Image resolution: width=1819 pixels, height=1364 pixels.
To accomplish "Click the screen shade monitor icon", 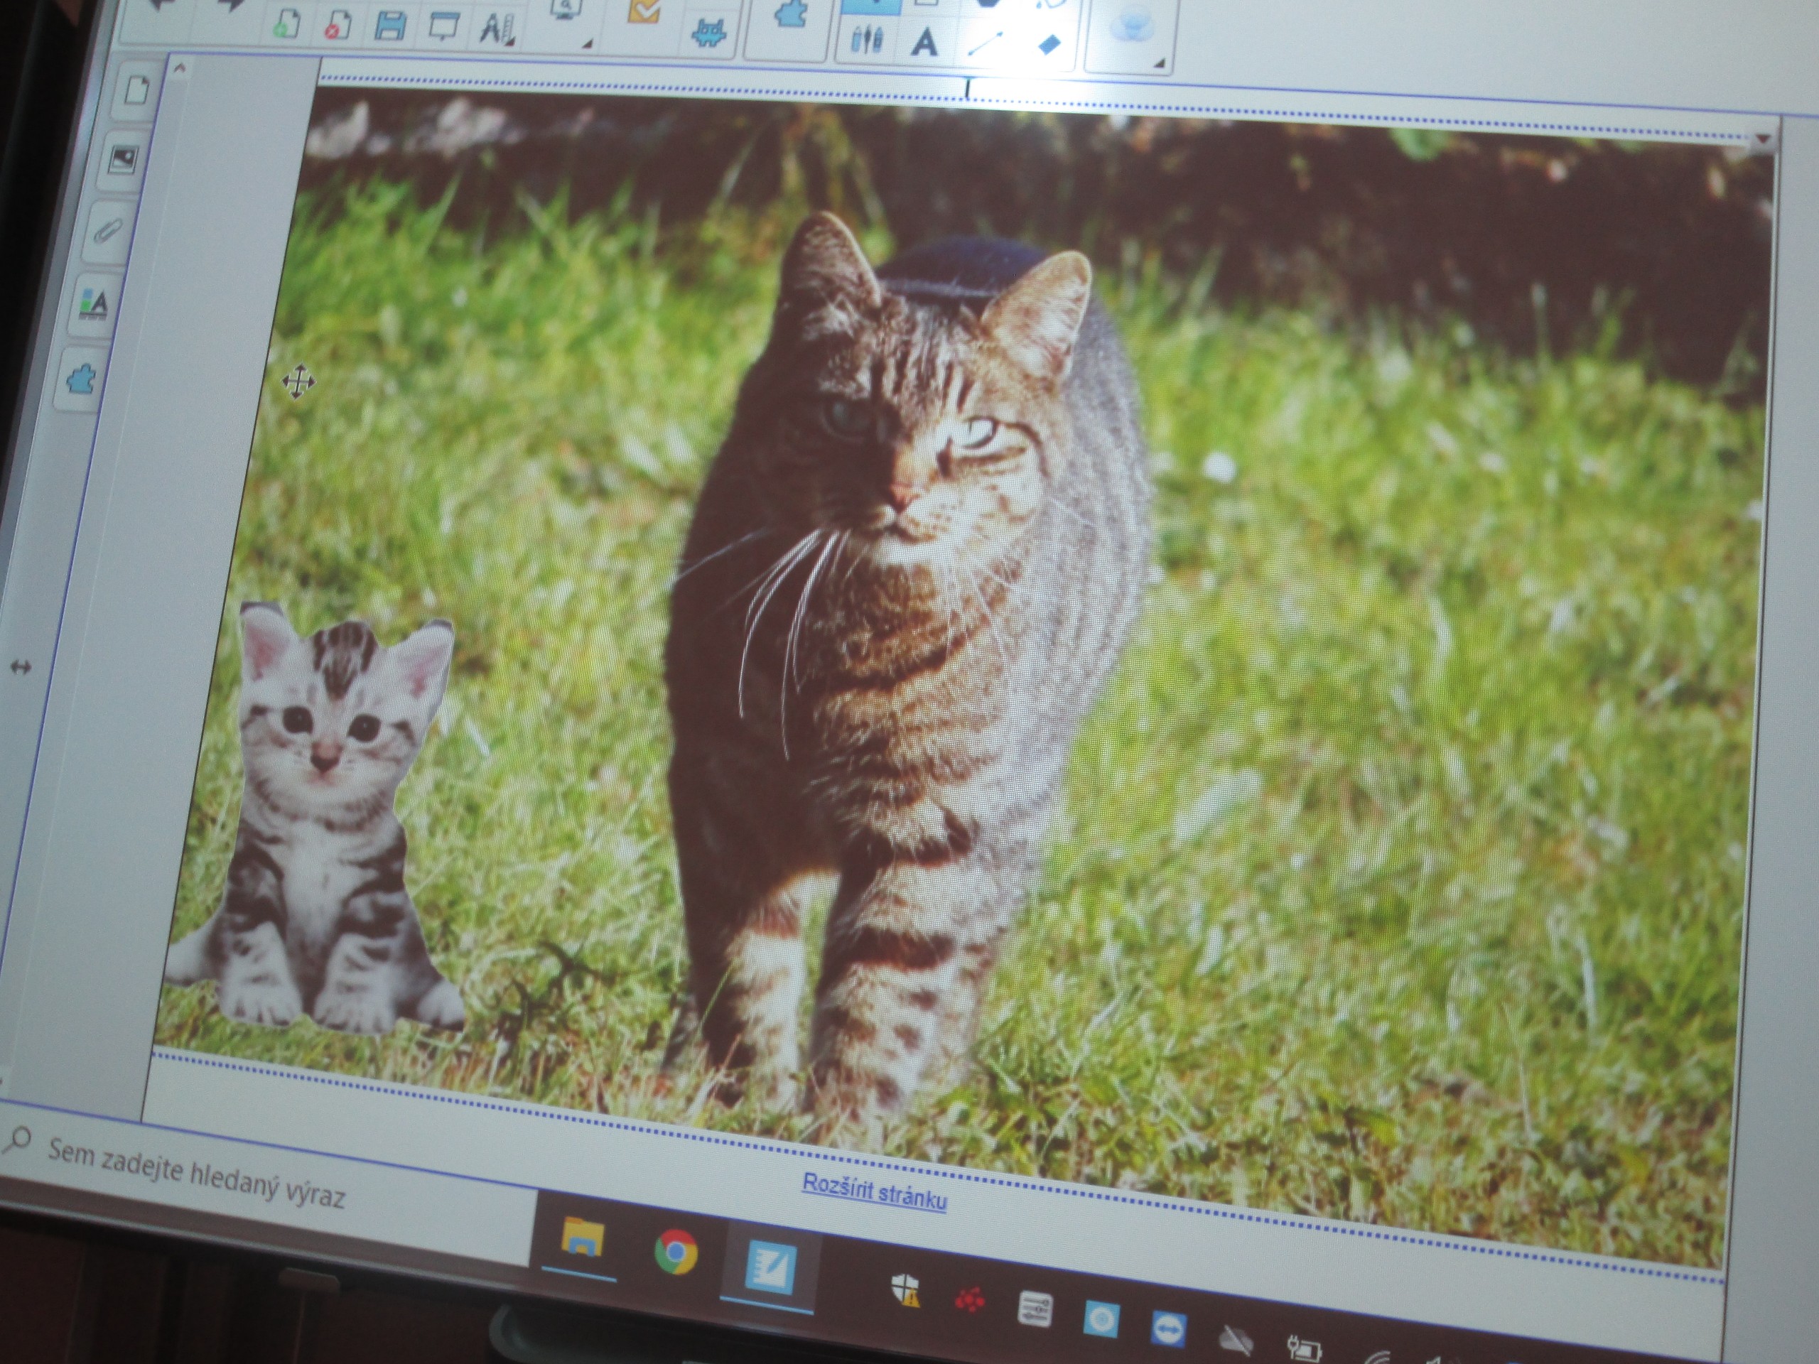I will (443, 27).
